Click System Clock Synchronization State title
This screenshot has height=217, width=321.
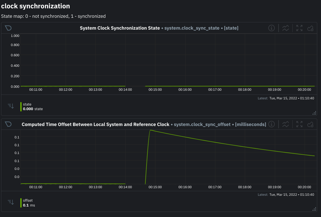coord(120,28)
